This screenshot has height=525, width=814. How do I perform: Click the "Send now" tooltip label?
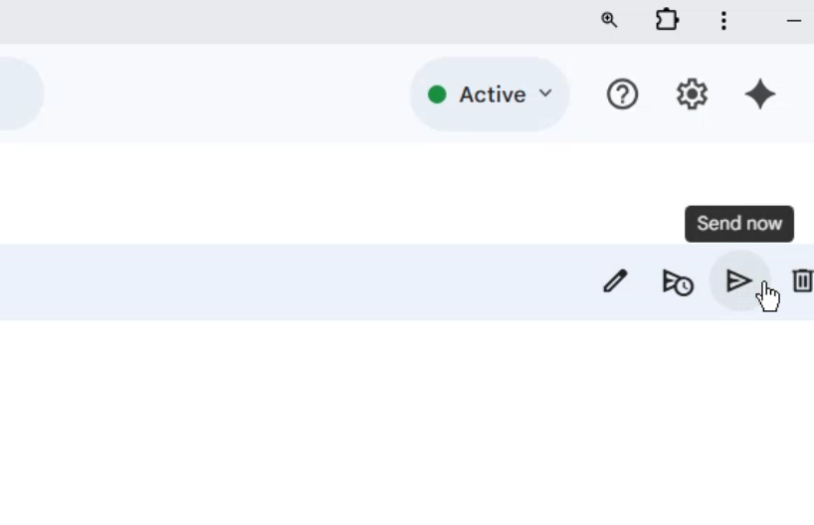739,224
